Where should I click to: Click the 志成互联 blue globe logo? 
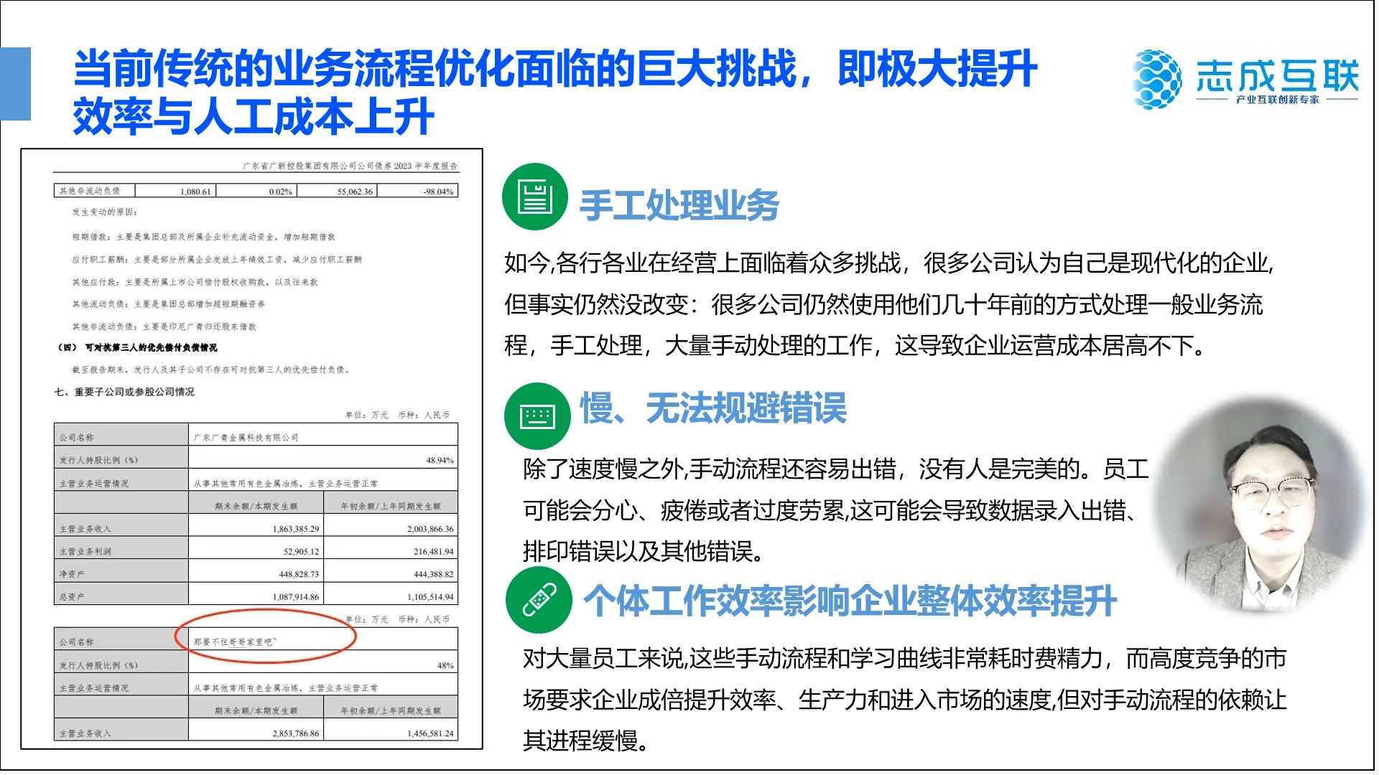(x=1156, y=79)
